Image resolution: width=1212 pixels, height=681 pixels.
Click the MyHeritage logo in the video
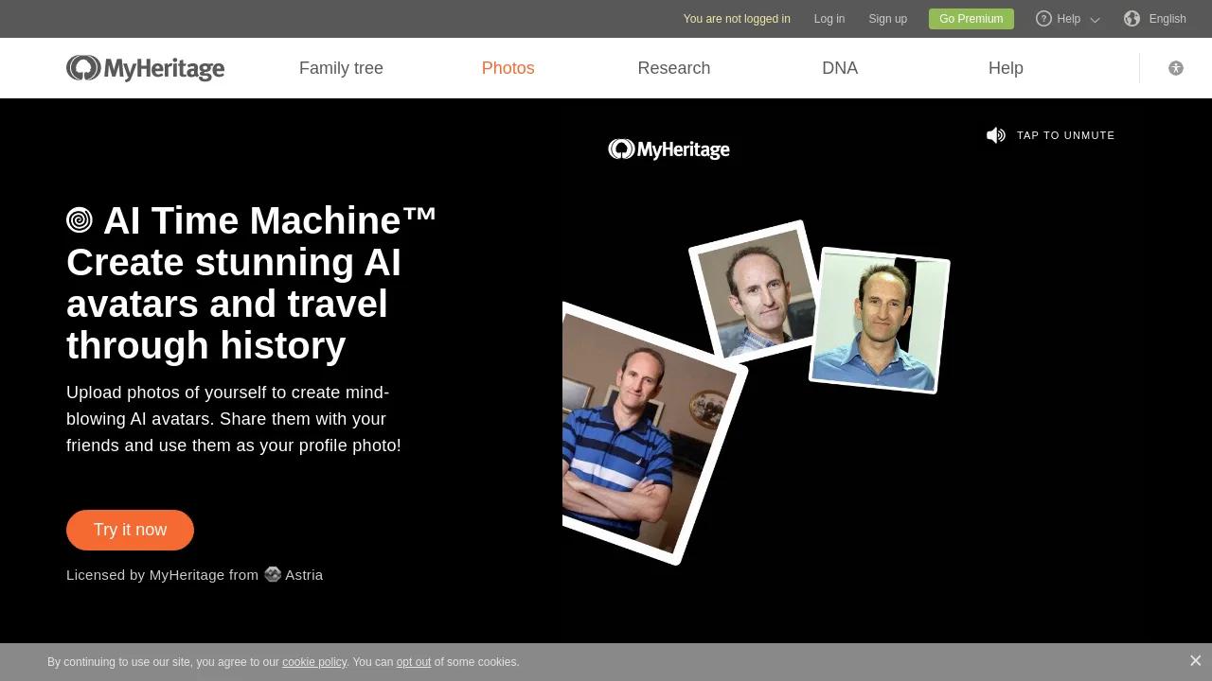(668, 149)
